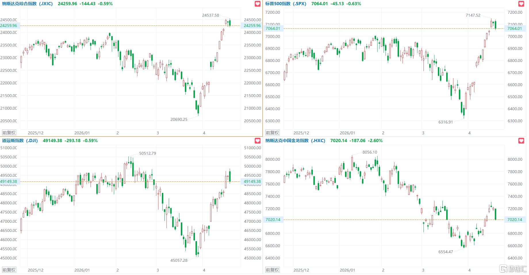
Task: Click the 50512.79 peak label on the Dow chart
Action: tap(147, 153)
